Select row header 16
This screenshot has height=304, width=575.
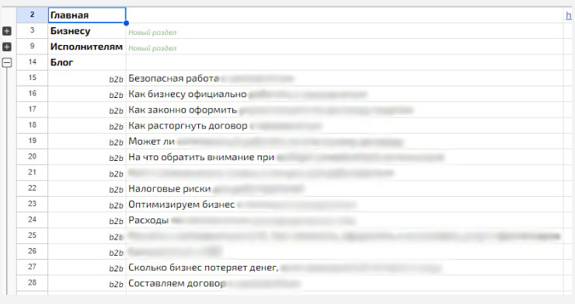point(33,94)
